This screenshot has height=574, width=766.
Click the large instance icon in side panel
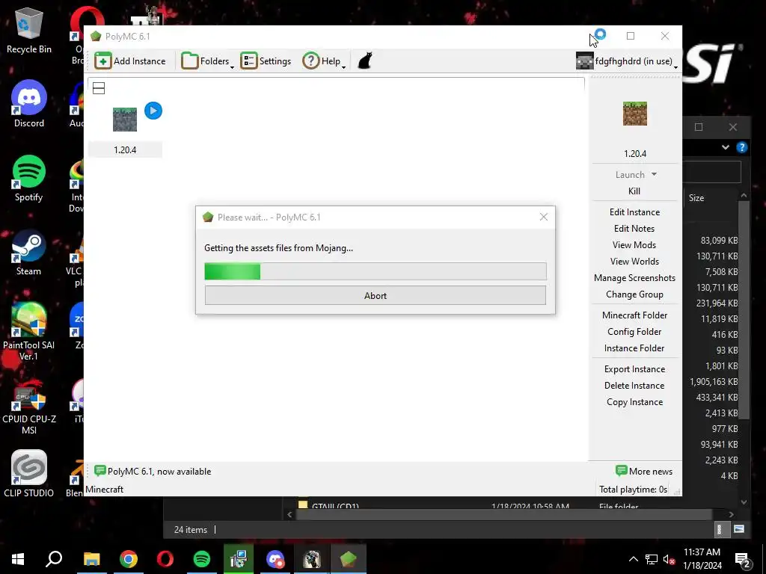[x=634, y=114]
